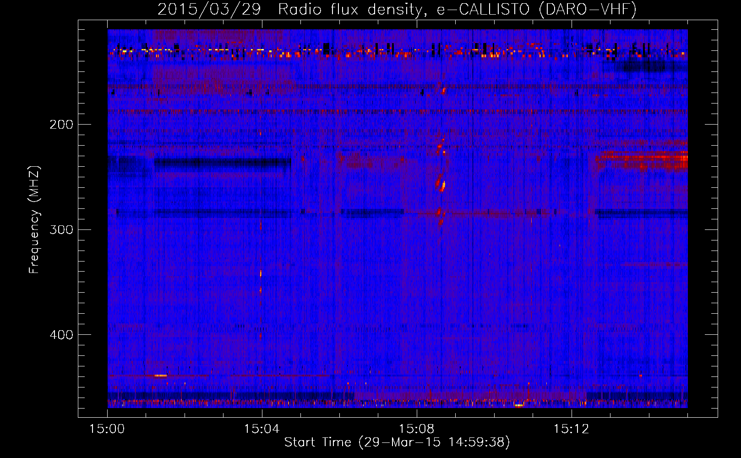The width and height of the screenshot is (741, 458).
Task: Click the 15:04 time tick label
Action: [x=262, y=429]
